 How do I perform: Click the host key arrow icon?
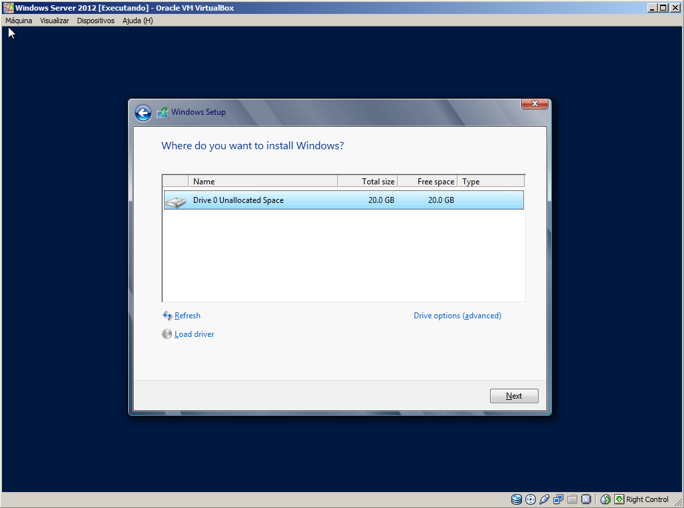pos(619,499)
